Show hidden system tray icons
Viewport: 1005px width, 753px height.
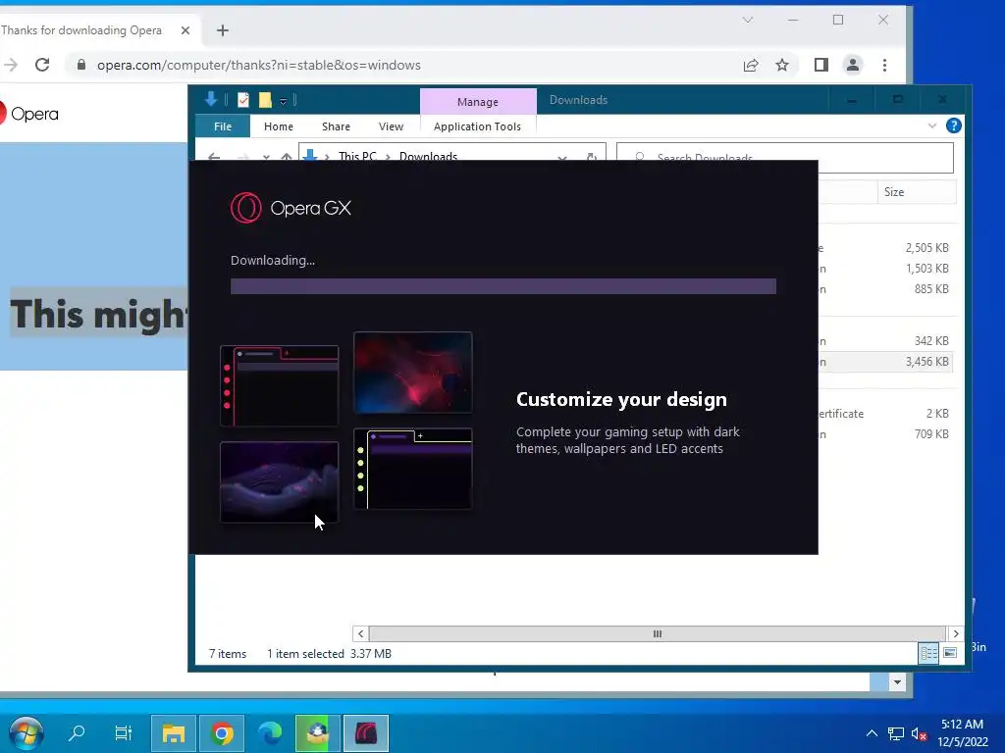coord(872,733)
